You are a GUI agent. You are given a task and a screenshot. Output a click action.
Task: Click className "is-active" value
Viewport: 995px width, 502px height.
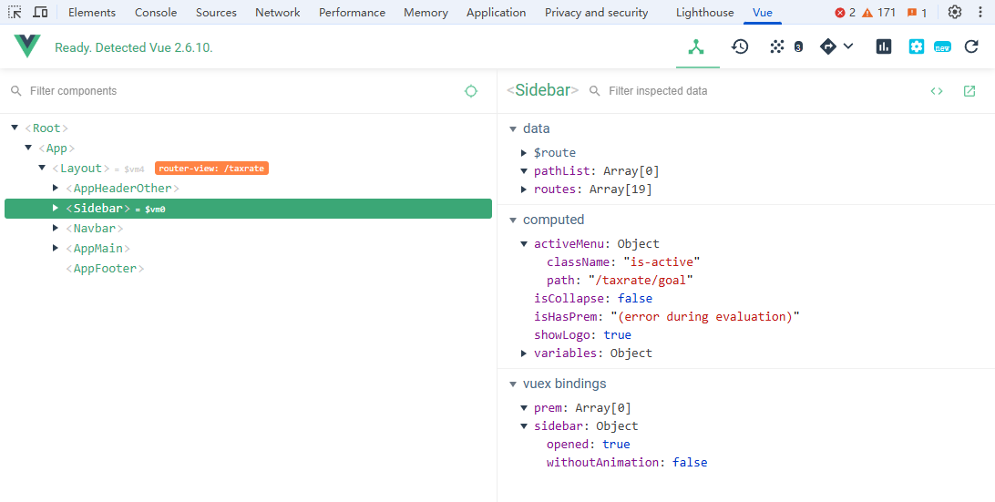click(x=662, y=262)
